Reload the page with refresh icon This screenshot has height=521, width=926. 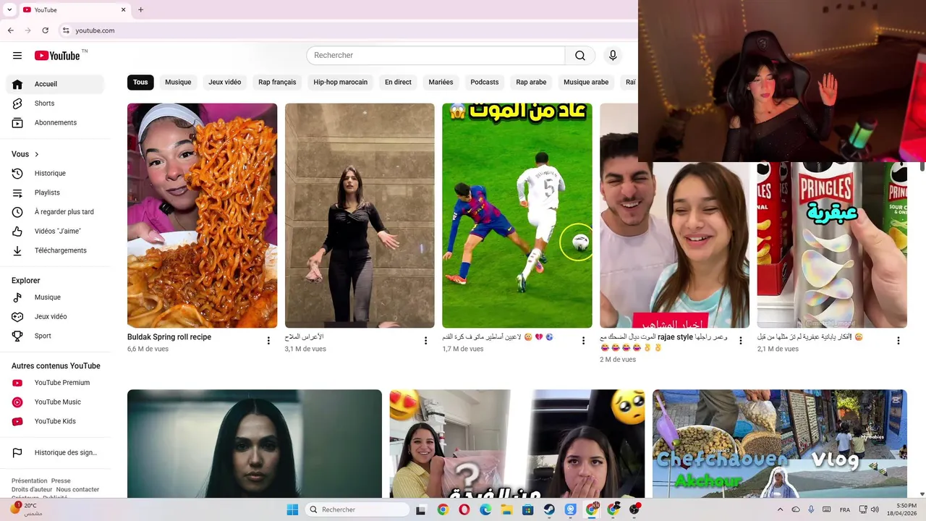46,30
